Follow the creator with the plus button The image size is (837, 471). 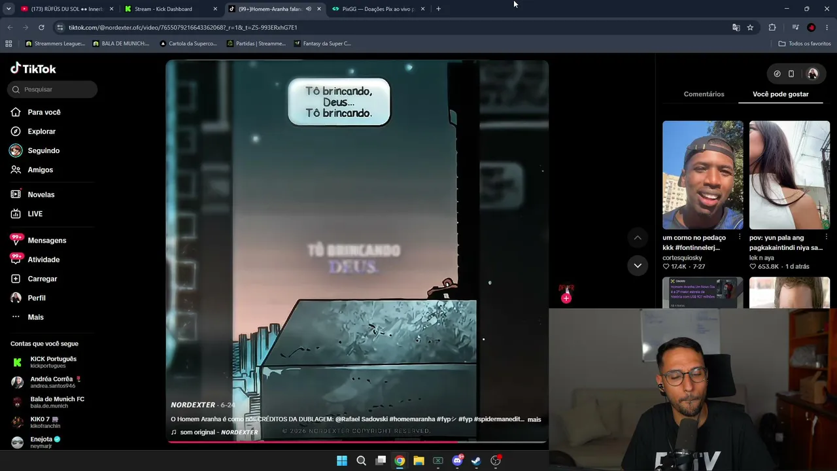[566, 298]
